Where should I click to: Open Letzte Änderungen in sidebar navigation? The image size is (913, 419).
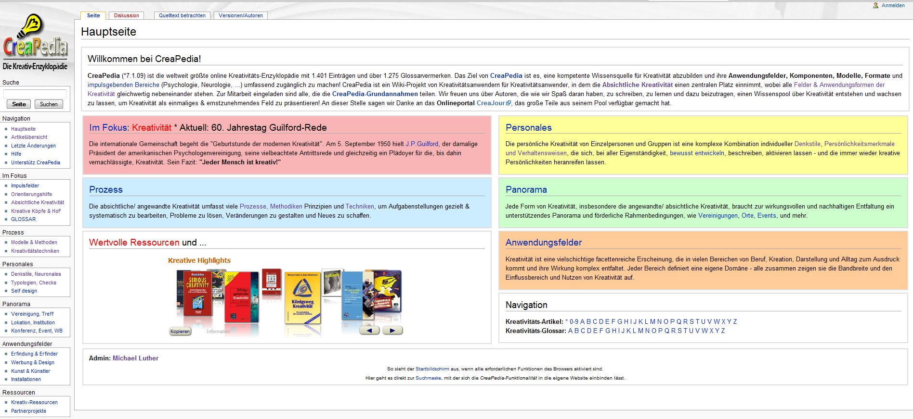point(33,146)
